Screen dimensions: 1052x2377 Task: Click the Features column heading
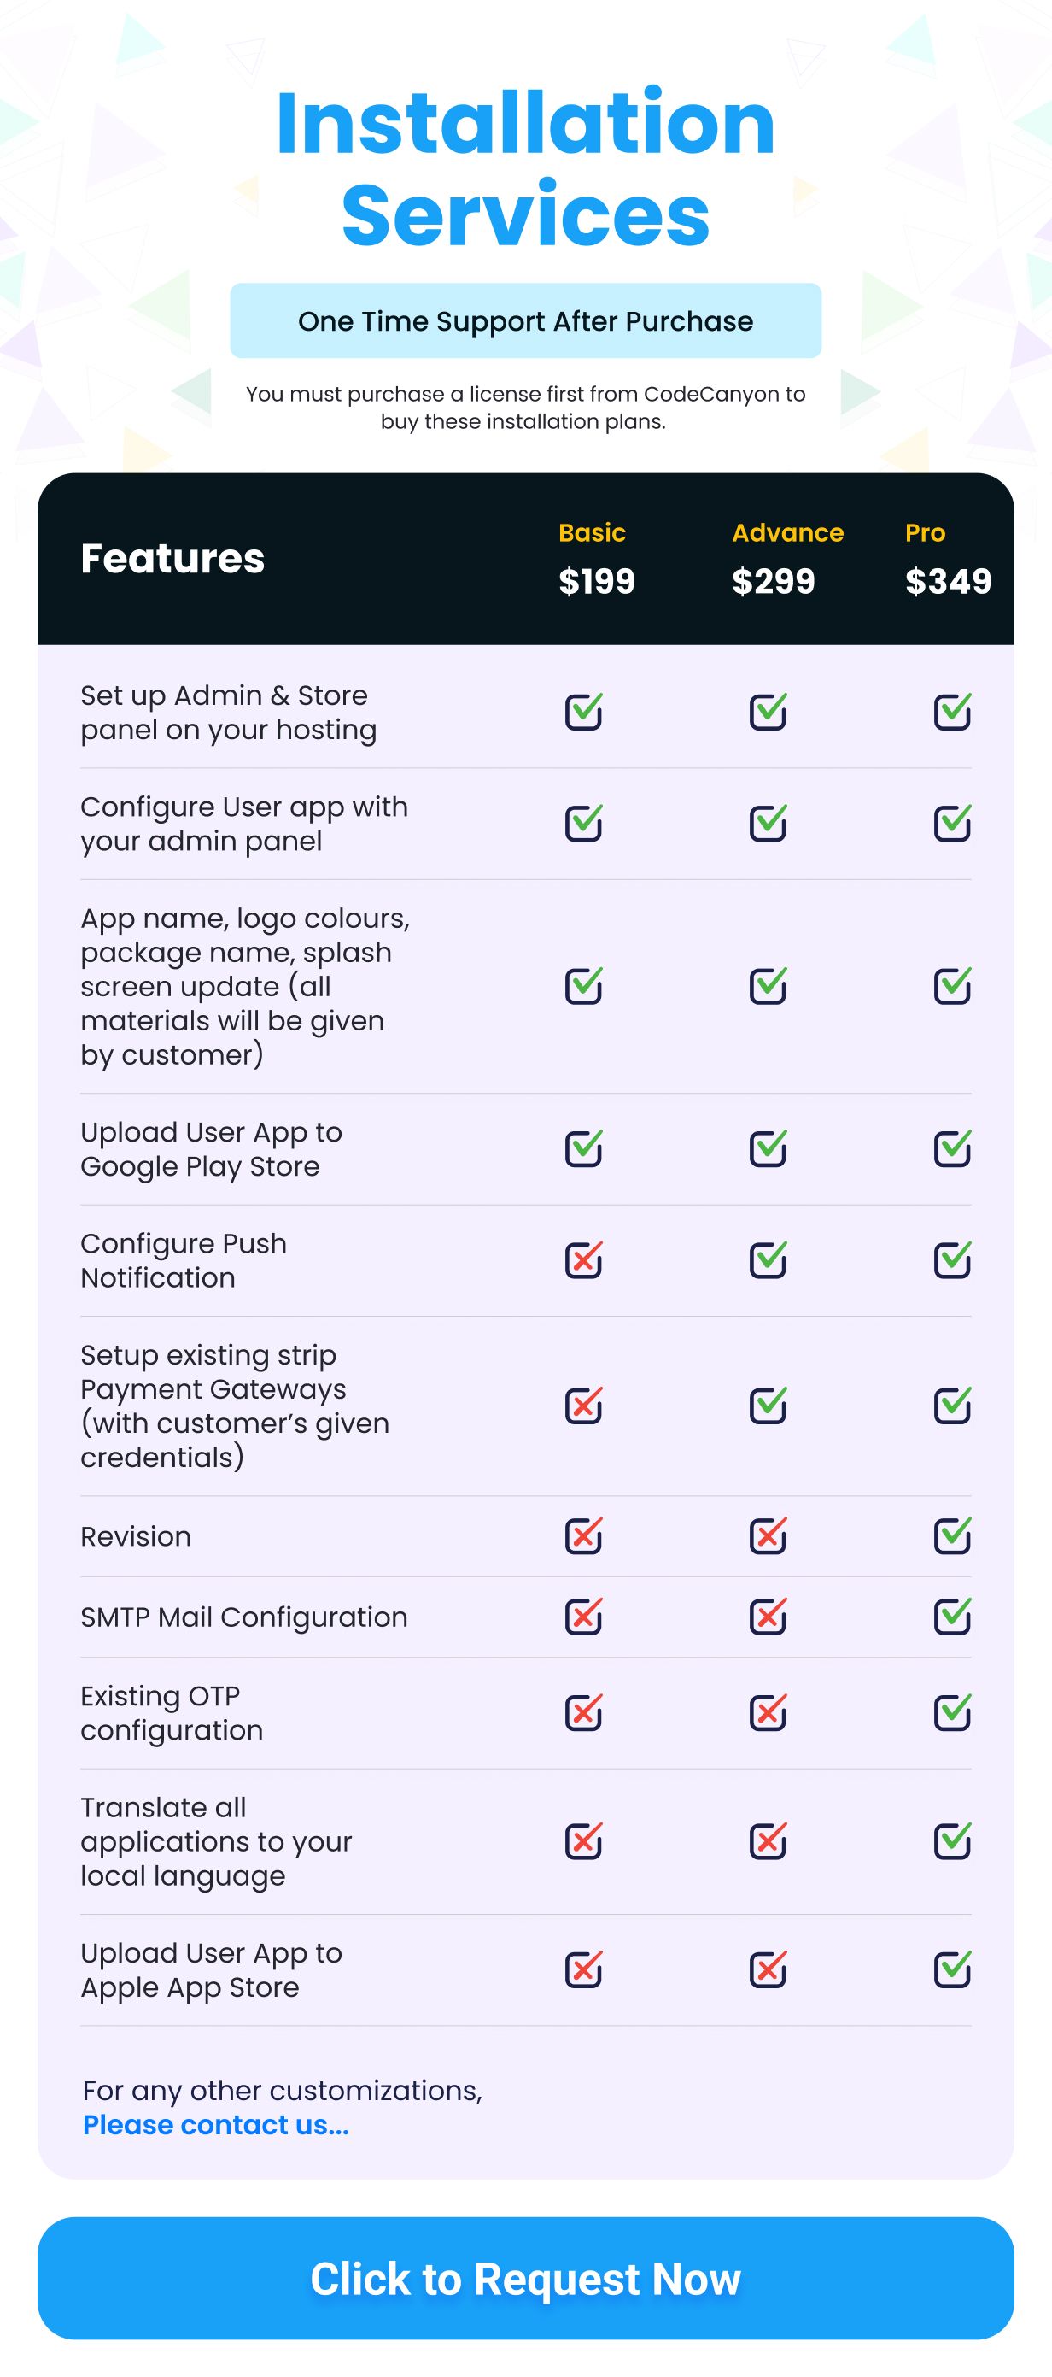point(172,558)
